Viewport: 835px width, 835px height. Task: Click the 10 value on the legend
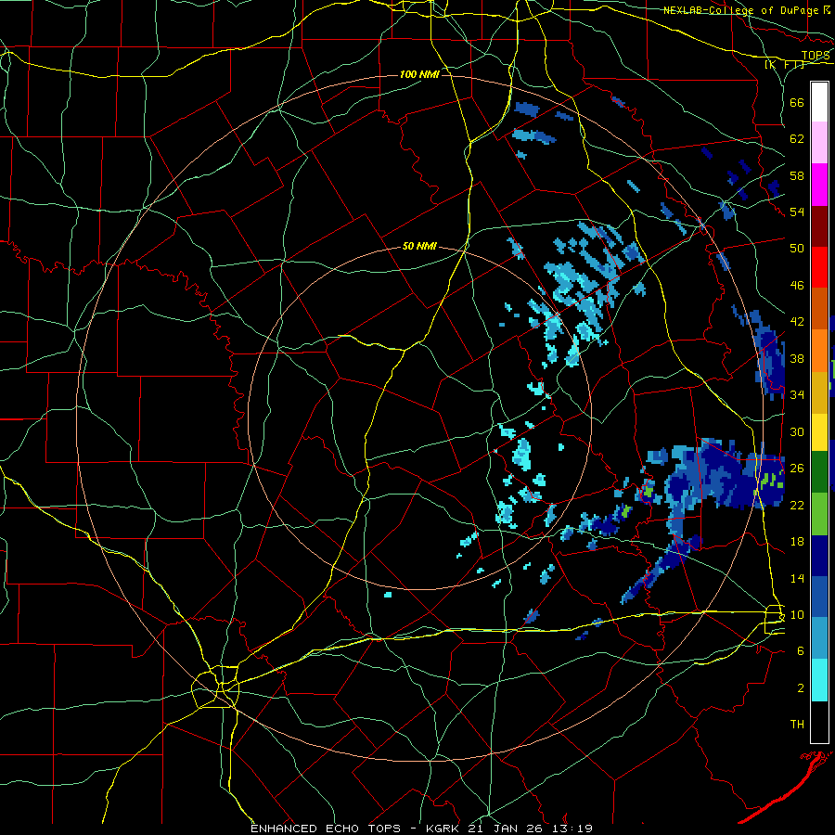coord(797,614)
